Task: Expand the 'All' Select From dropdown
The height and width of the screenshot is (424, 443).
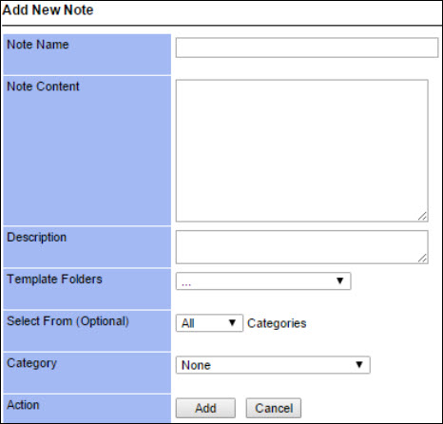Action: tap(209, 323)
